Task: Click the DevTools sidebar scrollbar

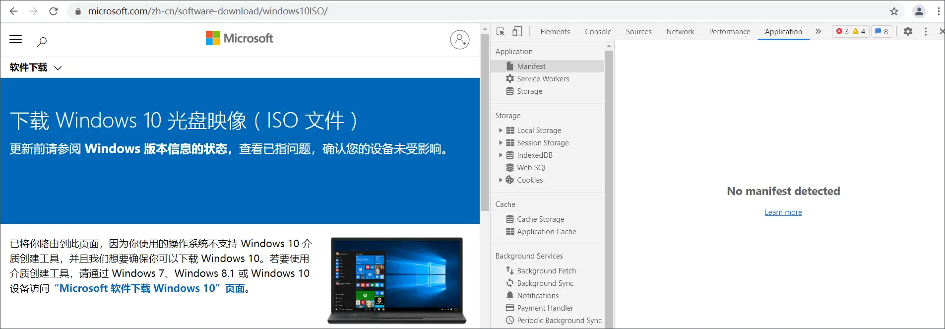Action: click(x=609, y=189)
